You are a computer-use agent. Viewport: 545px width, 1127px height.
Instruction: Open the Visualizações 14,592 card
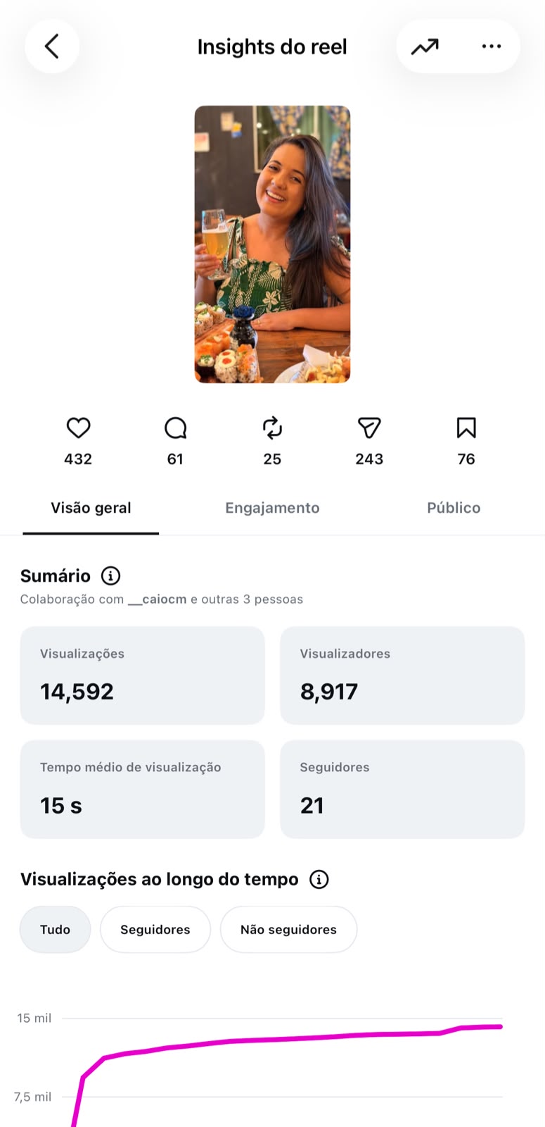tap(142, 675)
